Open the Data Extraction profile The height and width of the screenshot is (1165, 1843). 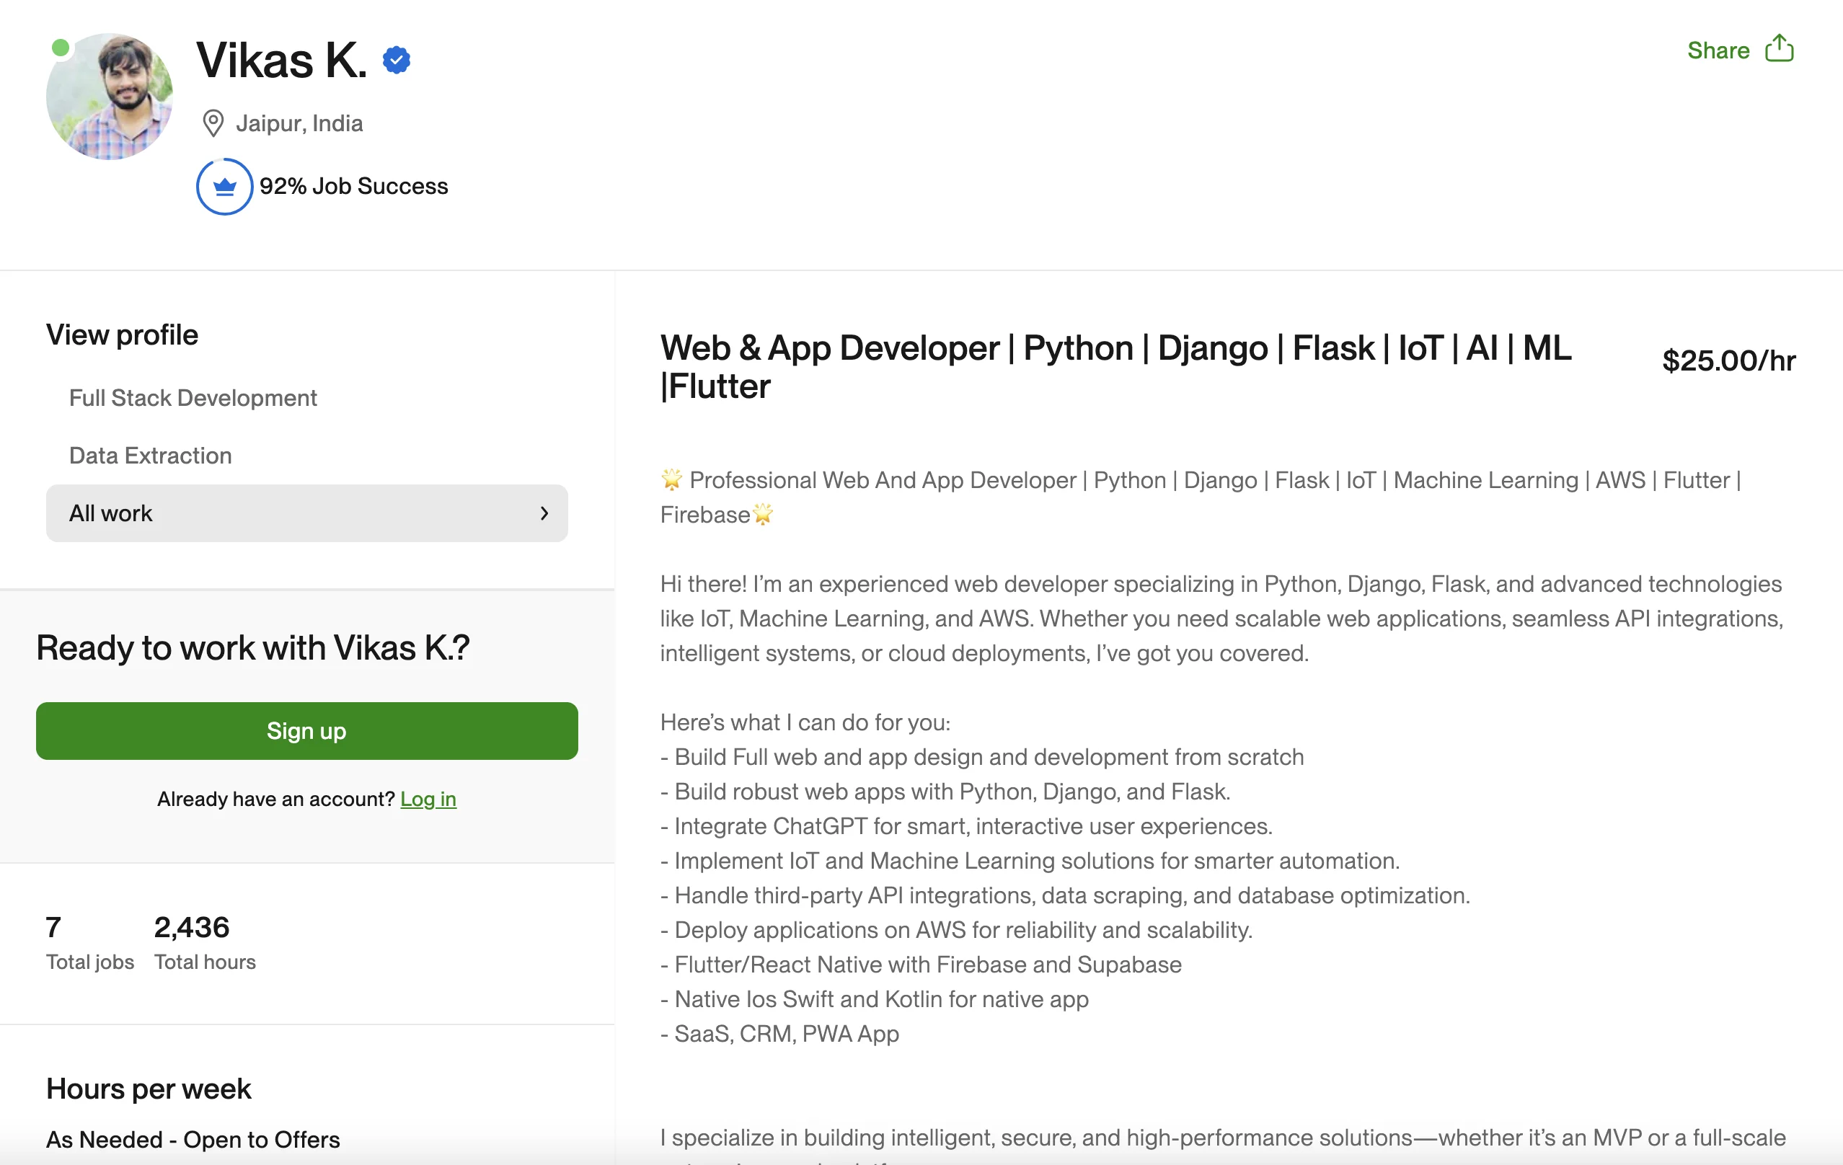point(150,456)
